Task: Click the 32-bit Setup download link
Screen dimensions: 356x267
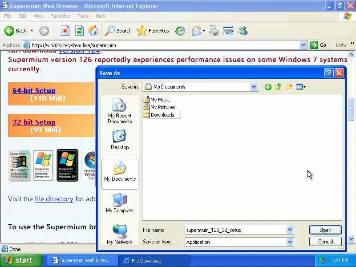Action: tap(34, 122)
